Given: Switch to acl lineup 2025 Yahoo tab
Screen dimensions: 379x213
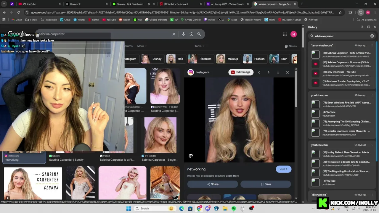Looking at the screenshot, I should (x=227, y=4).
